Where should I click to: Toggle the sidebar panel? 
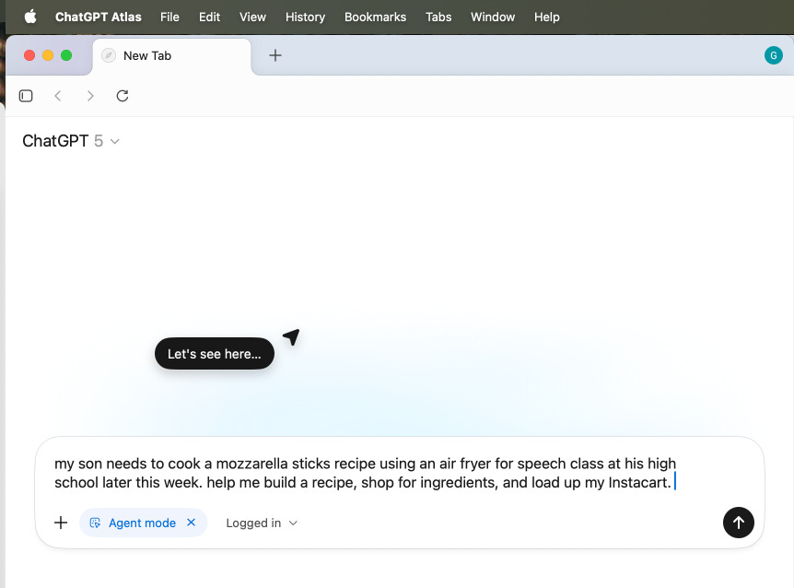tap(26, 96)
